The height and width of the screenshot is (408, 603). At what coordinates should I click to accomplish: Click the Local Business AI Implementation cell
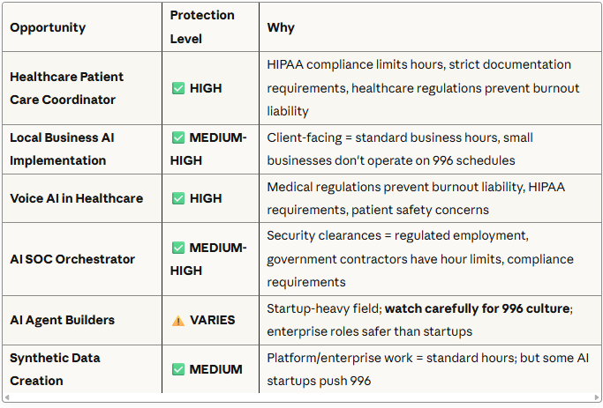click(62, 149)
